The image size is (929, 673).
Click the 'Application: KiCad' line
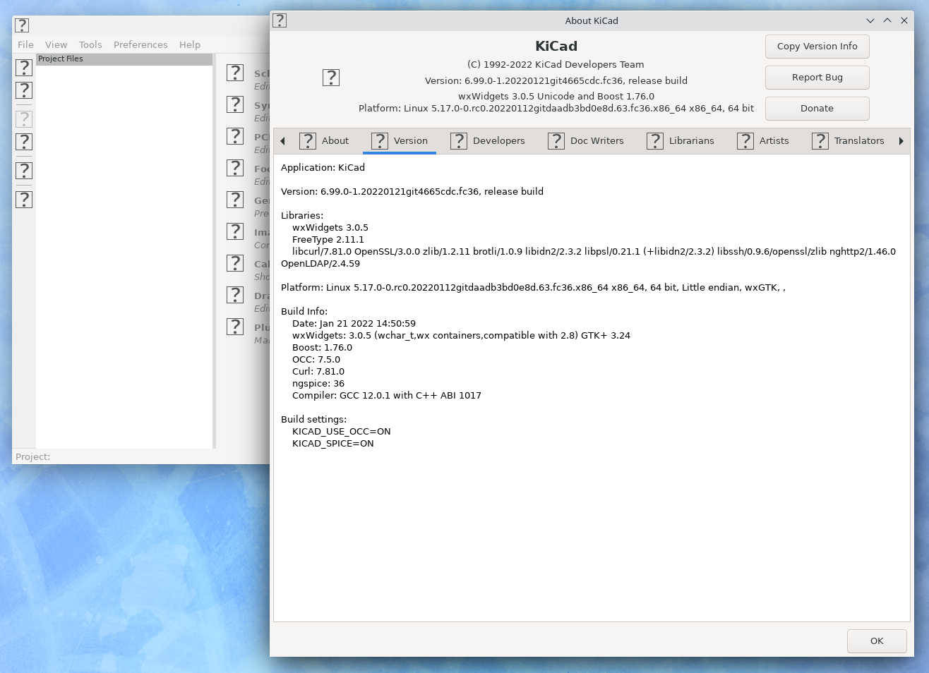[323, 168]
